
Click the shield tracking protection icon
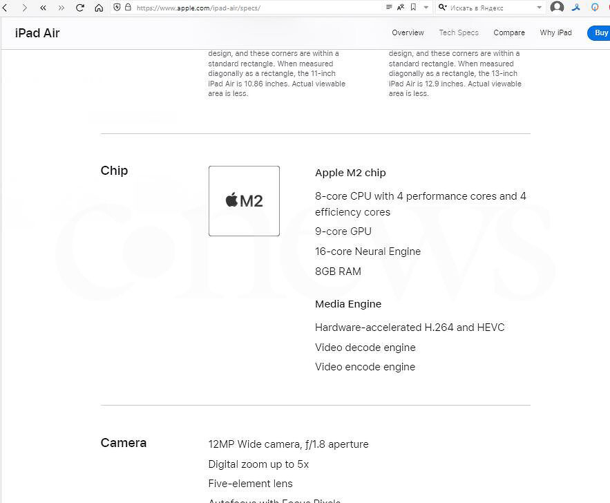[x=117, y=7]
